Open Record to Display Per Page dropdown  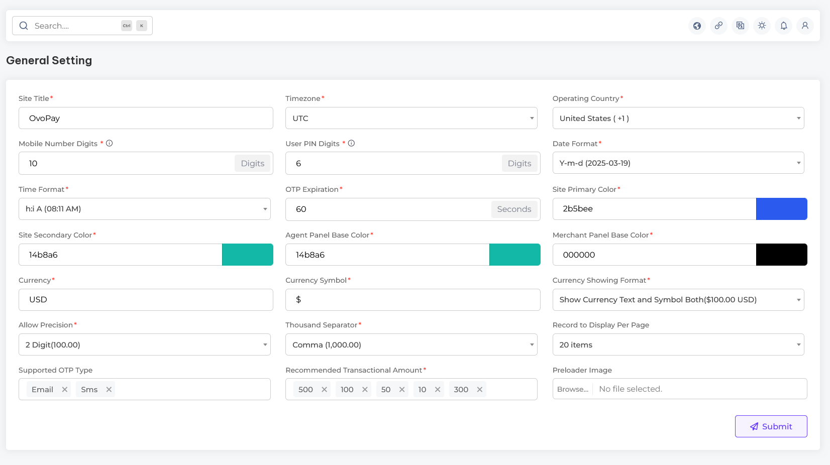(x=678, y=345)
